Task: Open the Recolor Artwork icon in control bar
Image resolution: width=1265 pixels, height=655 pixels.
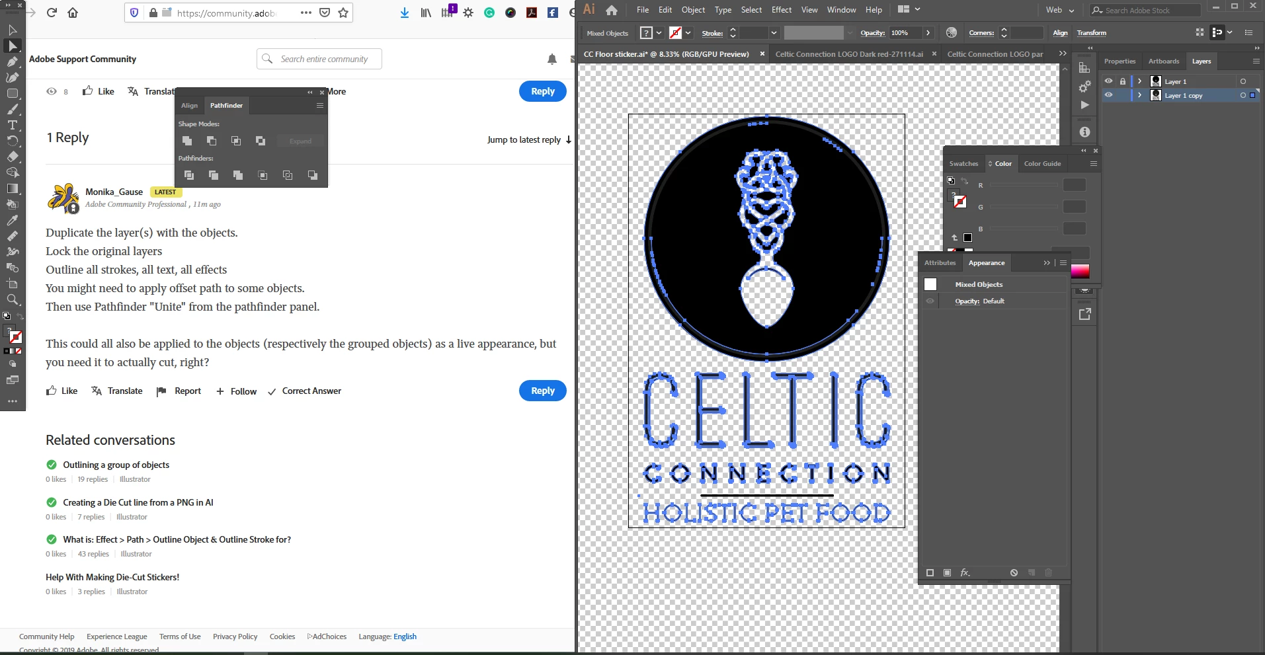Action: pos(952,32)
